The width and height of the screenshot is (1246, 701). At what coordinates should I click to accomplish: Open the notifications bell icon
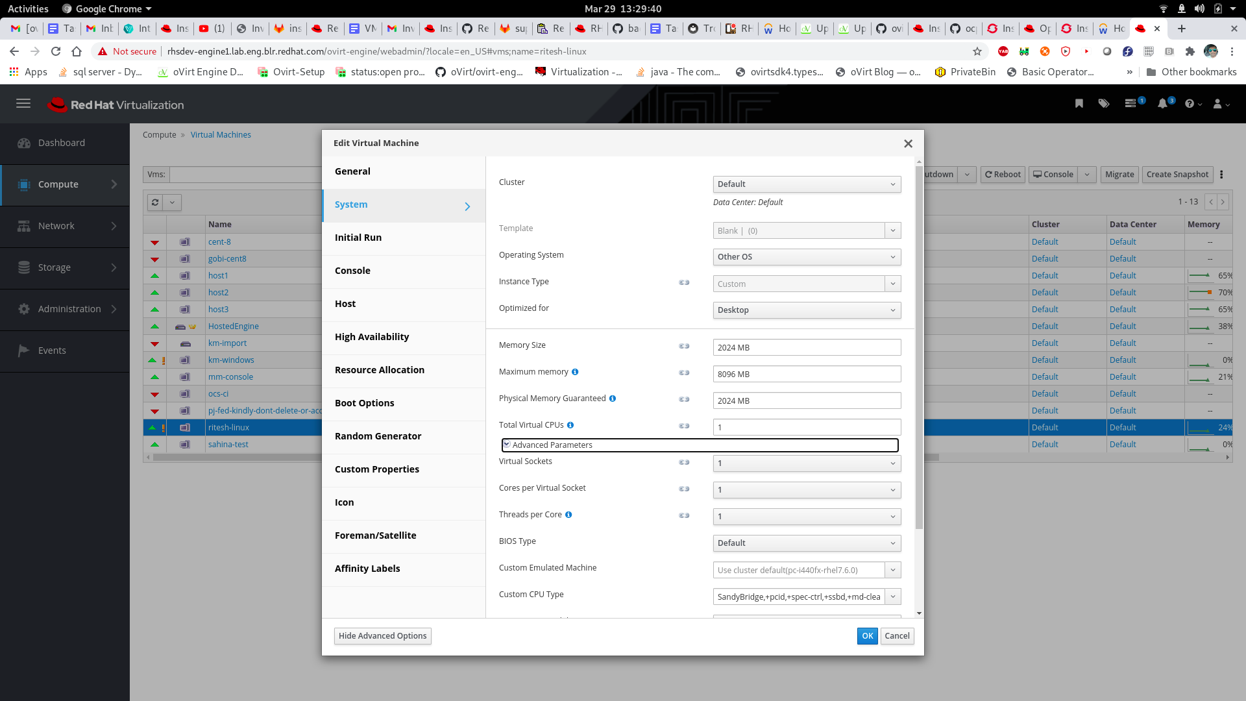coord(1162,104)
